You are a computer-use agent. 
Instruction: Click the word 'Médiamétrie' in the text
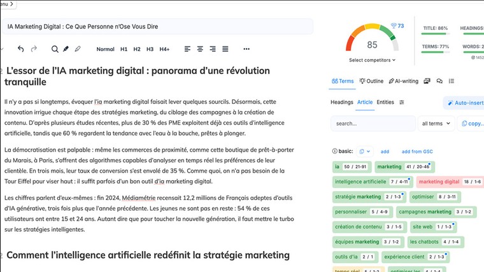[139, 198]
